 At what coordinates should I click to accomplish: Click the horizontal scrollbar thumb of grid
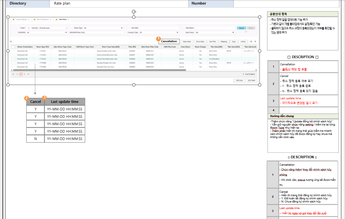[x=100, y=70]
